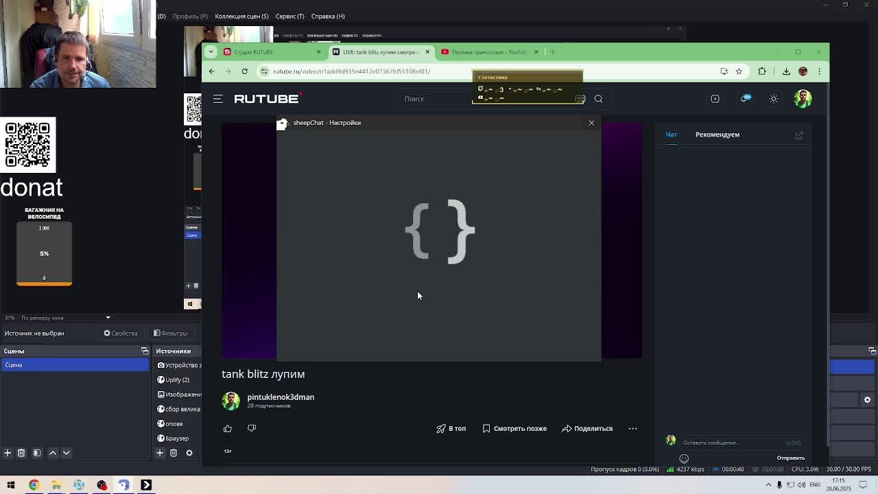Select the Изображение source
Image resolution: width=878 pixels, height=494 pixels.
(178, 395)
